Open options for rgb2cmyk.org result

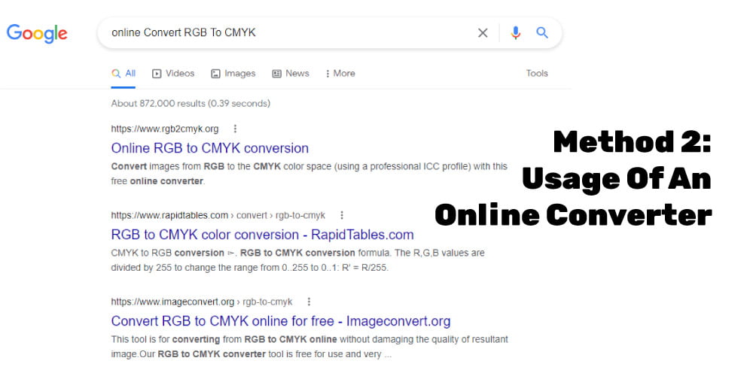coord(235,129)
